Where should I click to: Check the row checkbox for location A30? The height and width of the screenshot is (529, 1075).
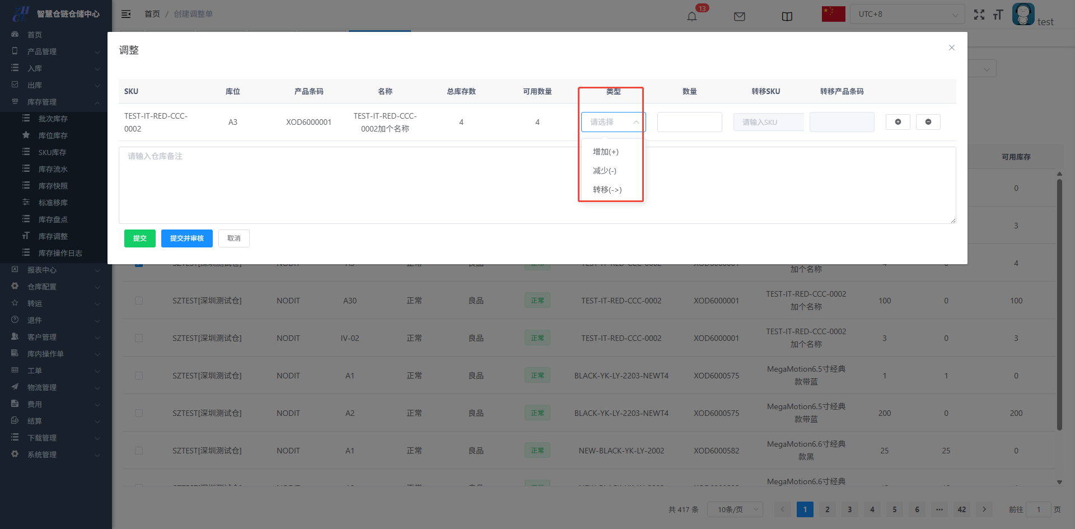[x=139, y=301]
